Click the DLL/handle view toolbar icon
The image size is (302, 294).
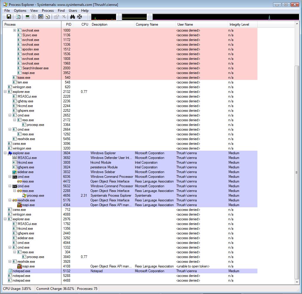click(x=47, y=17)
